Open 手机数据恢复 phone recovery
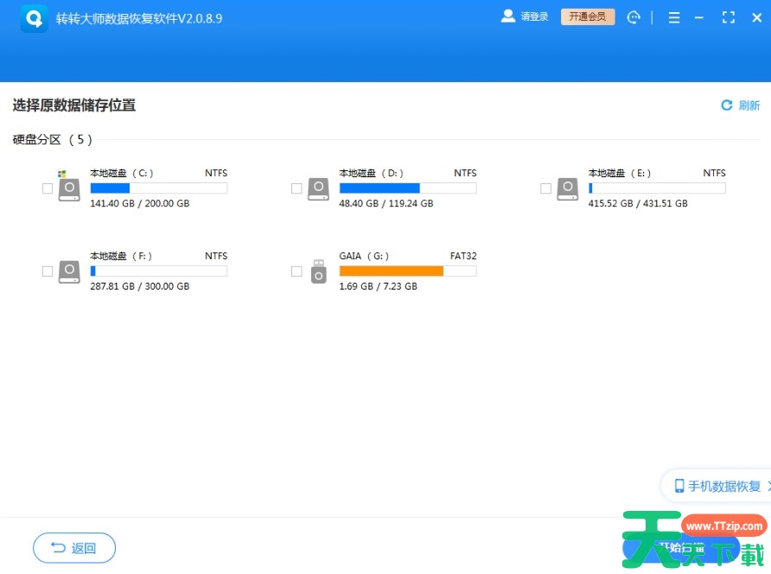 tap(717, 486)
